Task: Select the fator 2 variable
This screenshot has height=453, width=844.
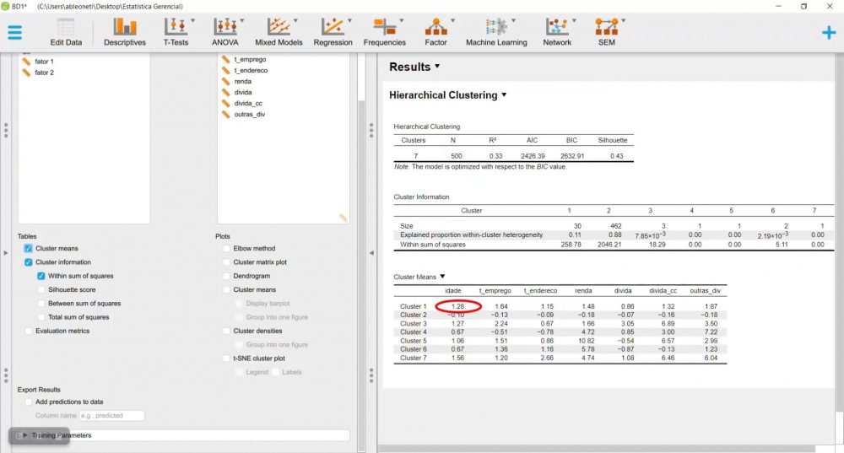Action: pyautogui.click(x=44, y=72)
